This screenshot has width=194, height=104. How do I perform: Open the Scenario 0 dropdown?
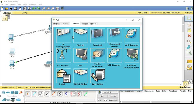point(110,92)
